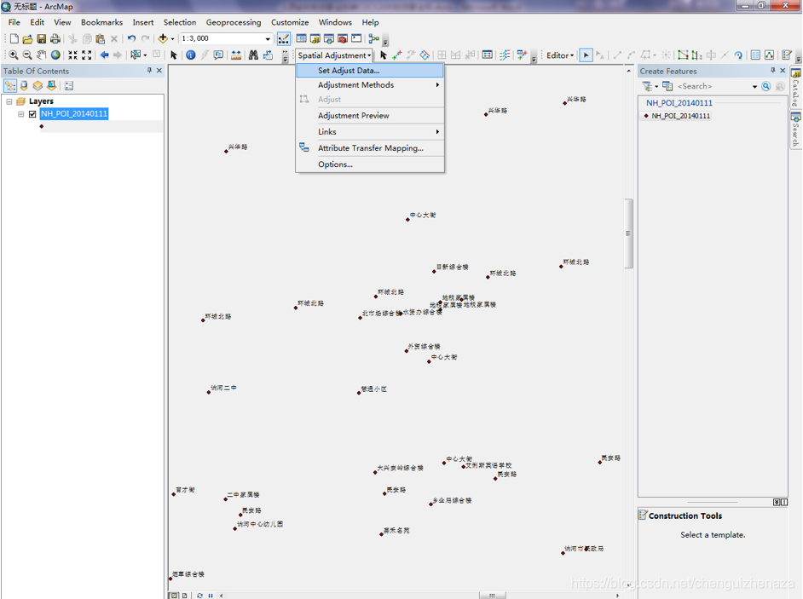Choose Set Adjust Data menu item
This screenshot has width=803, height=599.
tap(370, 70)
